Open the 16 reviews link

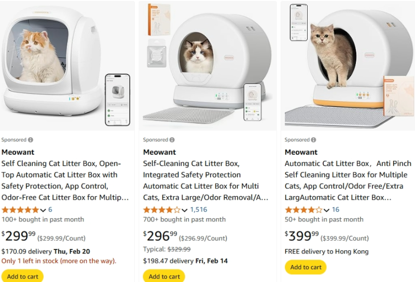tap(335, 210)
